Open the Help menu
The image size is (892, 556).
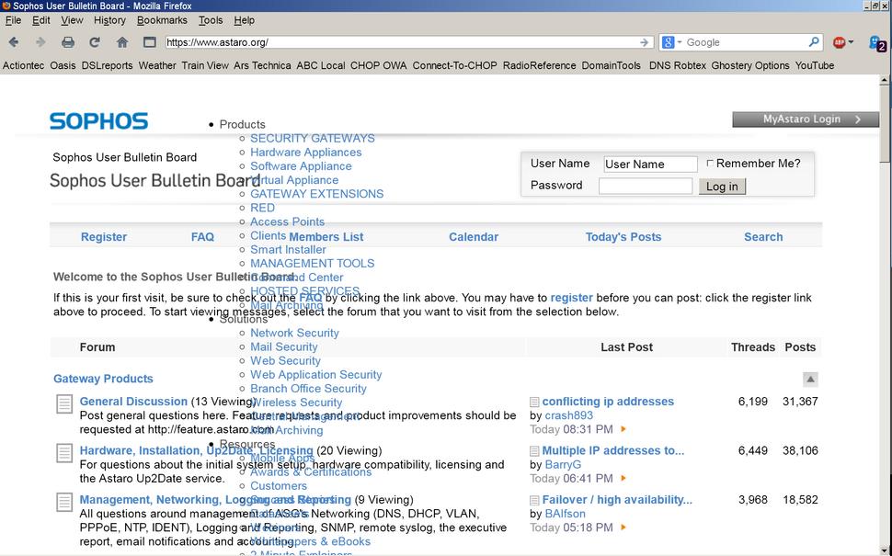[244, 20]
